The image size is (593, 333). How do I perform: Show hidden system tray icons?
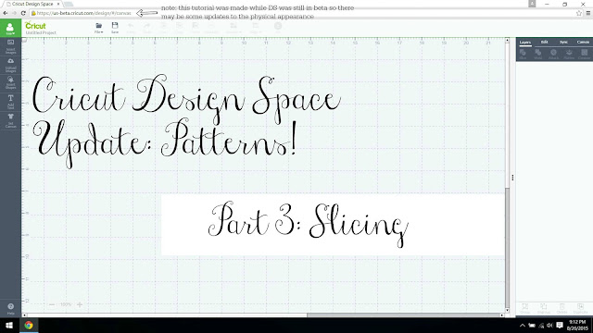[x=523, y=325]
